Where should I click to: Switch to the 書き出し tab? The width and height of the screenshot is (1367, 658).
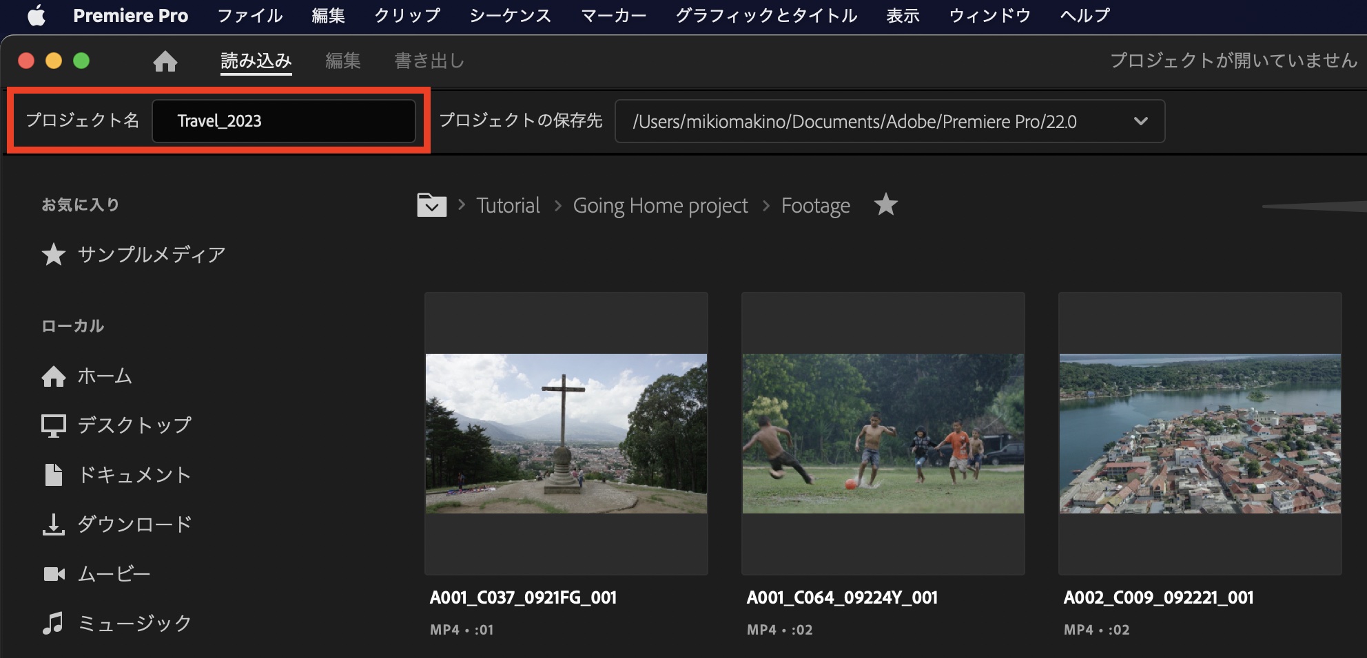click(x=429, y=61)
